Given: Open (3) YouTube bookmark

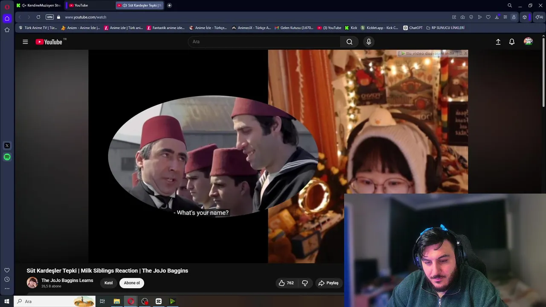Looking at the screenshot, I should click(x=329, y=28).
